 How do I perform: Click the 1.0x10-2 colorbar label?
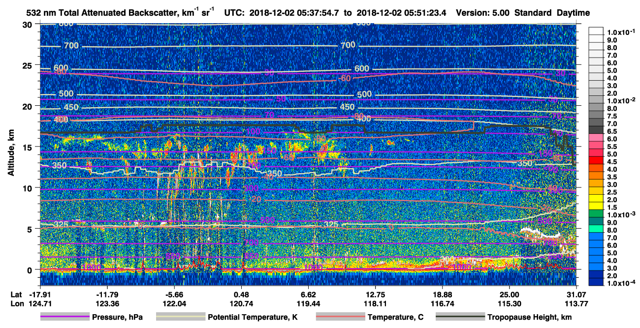click(622, 101)
